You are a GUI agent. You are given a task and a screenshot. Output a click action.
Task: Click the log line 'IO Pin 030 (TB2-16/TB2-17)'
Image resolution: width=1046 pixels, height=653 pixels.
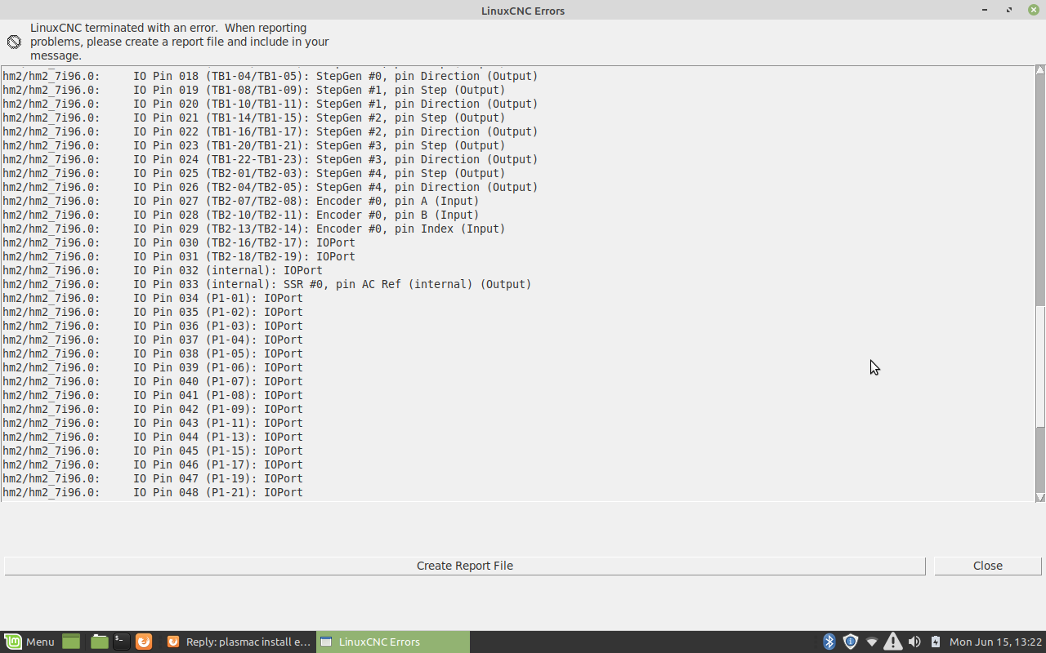tap(179, 242)
